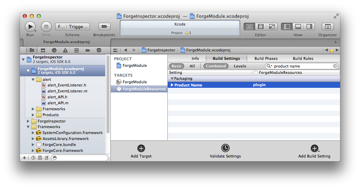Select the Standard editor icon
The width and height of the screenshot is (360, 189).
pyautogui.click(x=250, y=27)
